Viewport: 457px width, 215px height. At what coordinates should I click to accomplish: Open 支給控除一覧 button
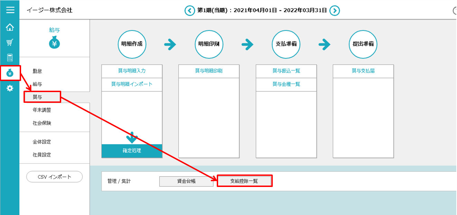[x=244, y=181]
